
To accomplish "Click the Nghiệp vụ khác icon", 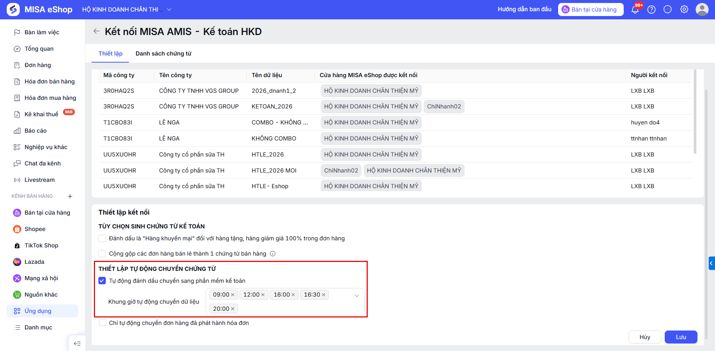I will click(x=17, y=147).
